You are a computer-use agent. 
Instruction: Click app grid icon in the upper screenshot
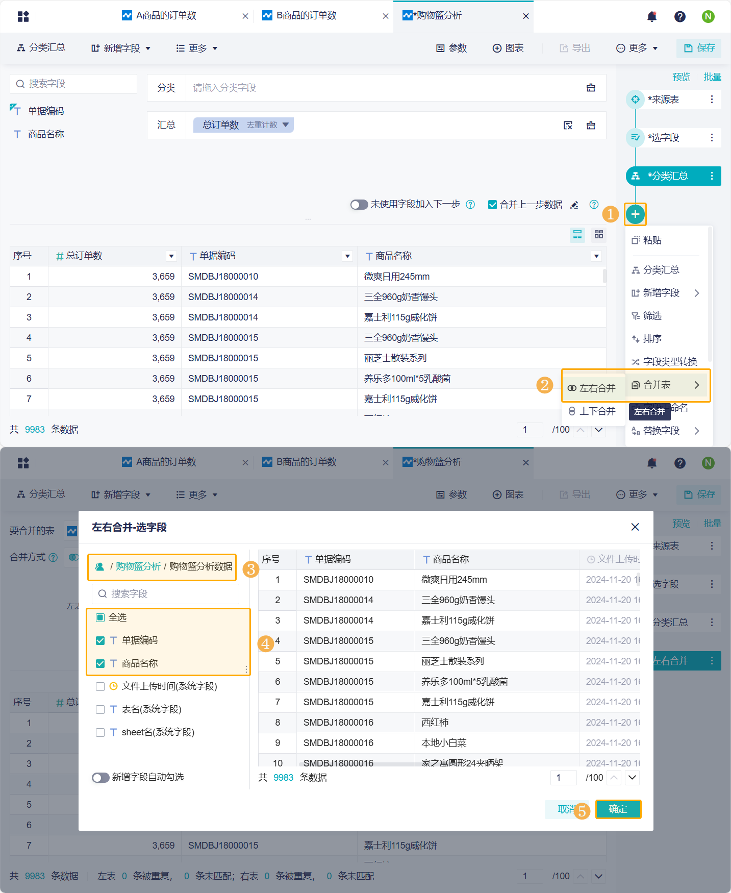pyautogui.click(x=23, y=16)
